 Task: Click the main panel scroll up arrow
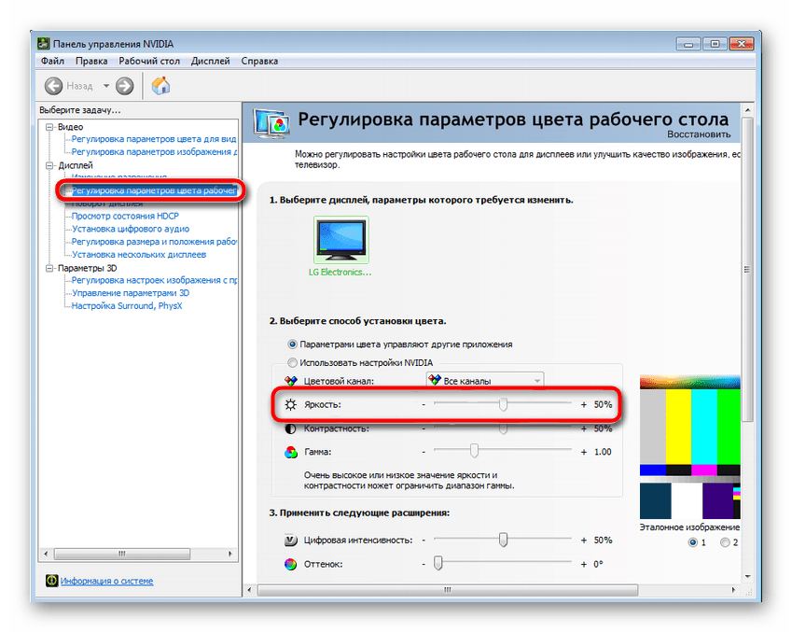pos(747,110)
